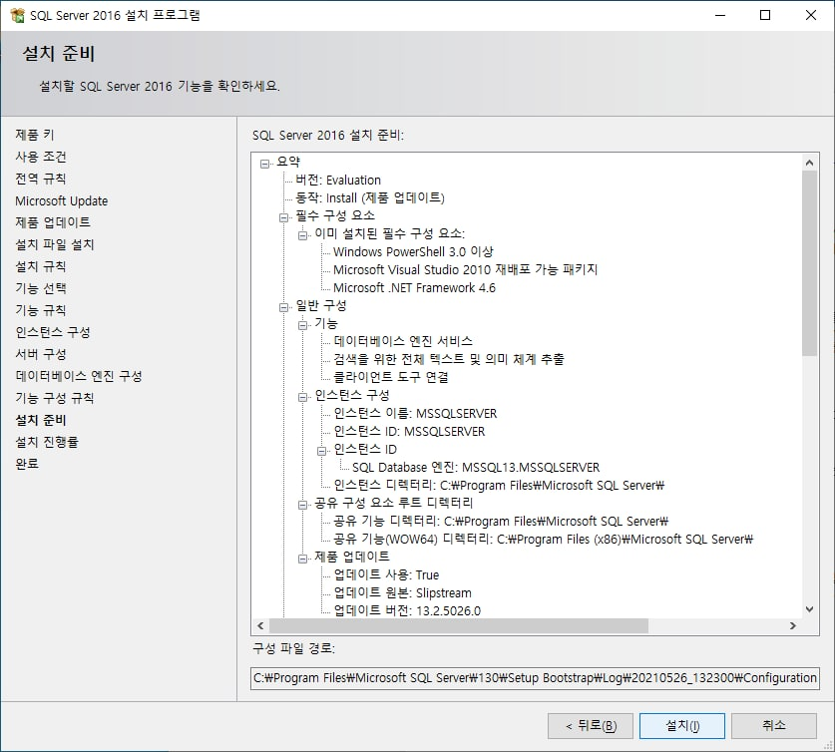Collapse the 인스턴스 구성 tree node

tap(302, 397)
